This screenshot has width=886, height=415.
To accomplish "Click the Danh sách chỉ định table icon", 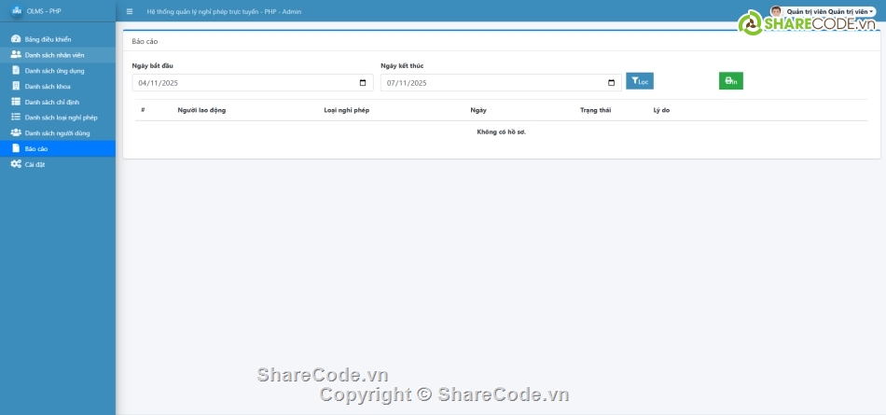I will tap(16, 102).
